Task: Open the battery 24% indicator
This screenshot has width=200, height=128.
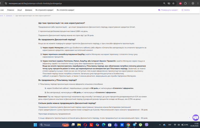Action: click(185, 125)
